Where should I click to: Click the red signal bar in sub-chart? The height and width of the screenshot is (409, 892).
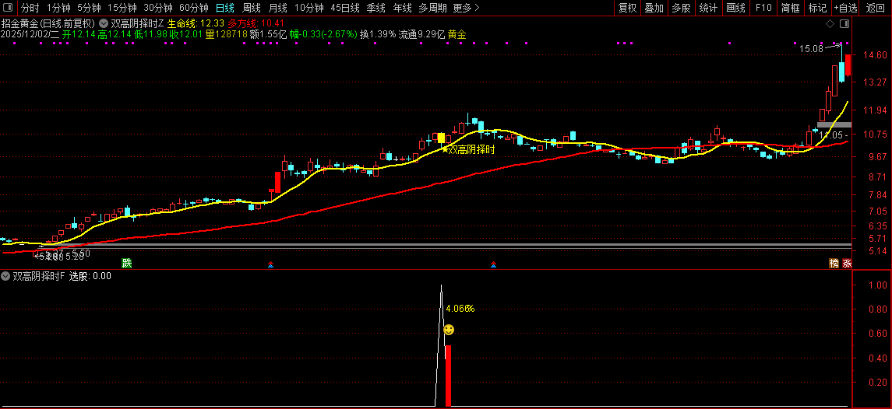[x=448, y=376]
